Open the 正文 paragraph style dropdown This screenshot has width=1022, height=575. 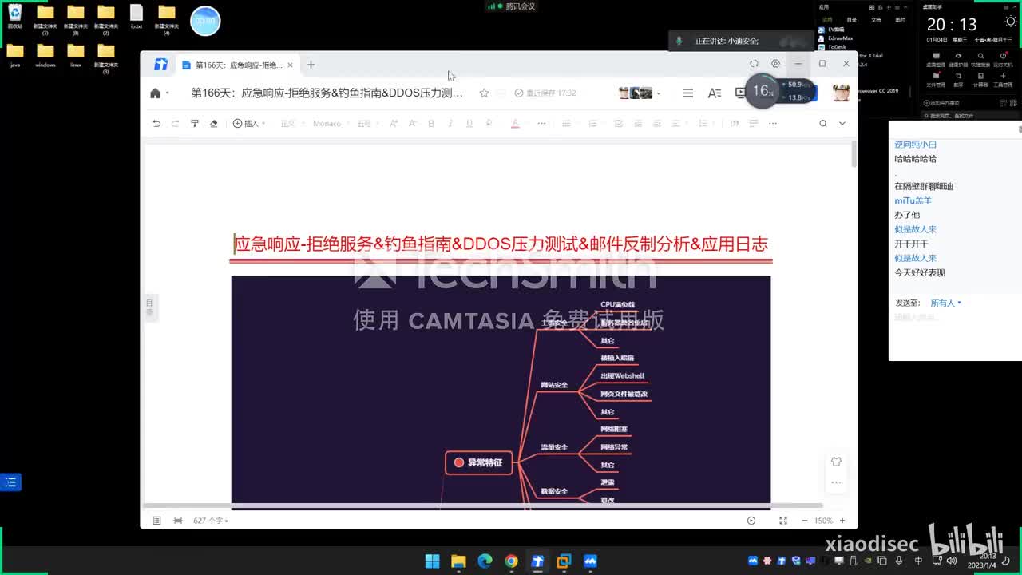[291, 124]
